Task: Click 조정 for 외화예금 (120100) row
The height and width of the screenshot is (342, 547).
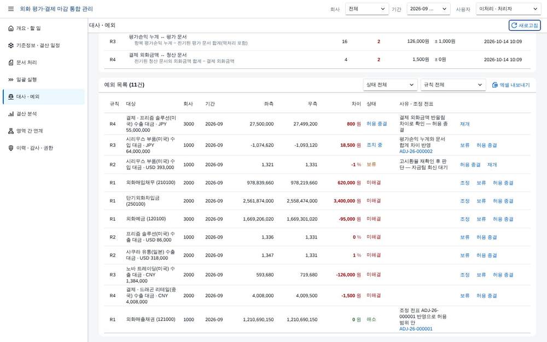Action: [464, 219]
